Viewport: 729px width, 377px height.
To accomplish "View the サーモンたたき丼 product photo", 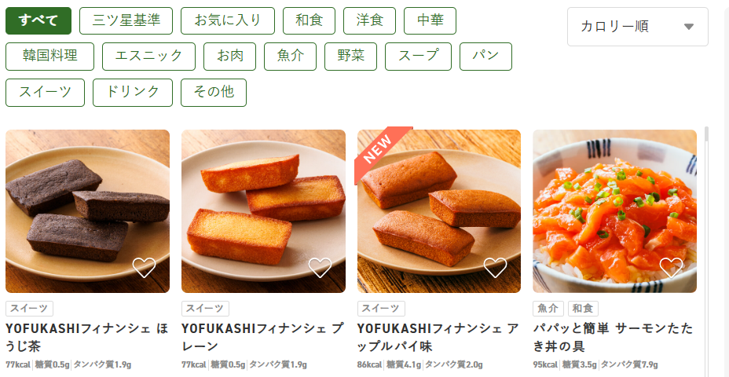I will coord(614,211).
